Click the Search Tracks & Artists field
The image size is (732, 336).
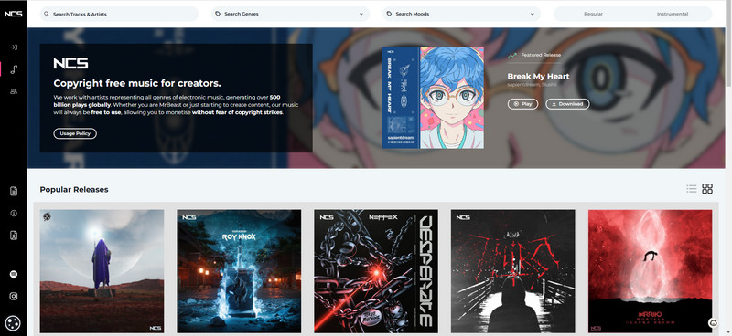[119, 14]
